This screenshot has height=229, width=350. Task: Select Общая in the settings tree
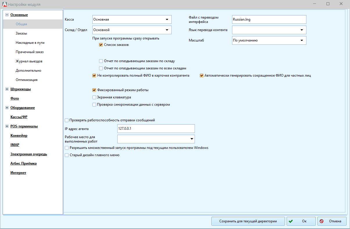tap(21, 24)
